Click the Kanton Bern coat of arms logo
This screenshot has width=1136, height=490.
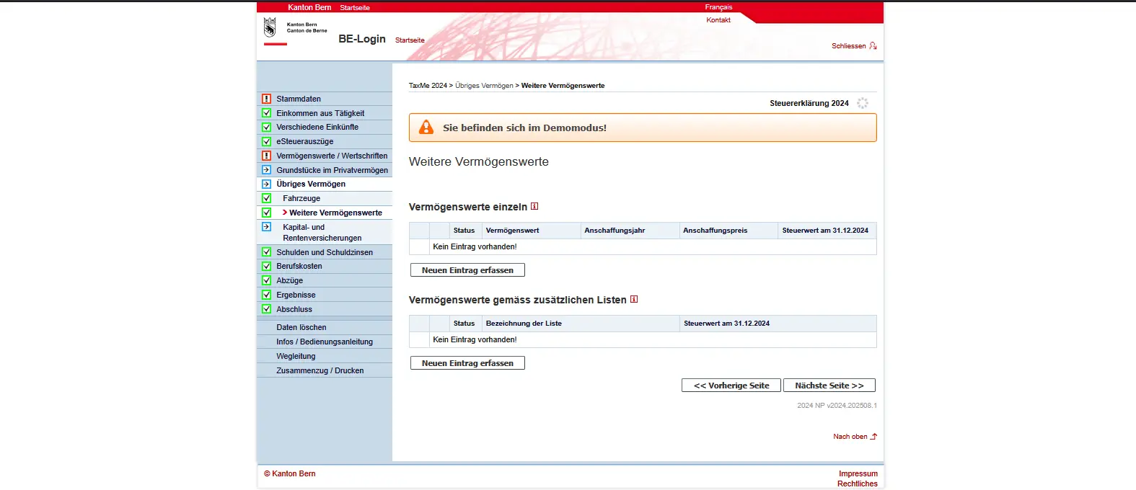pos(270,27)
